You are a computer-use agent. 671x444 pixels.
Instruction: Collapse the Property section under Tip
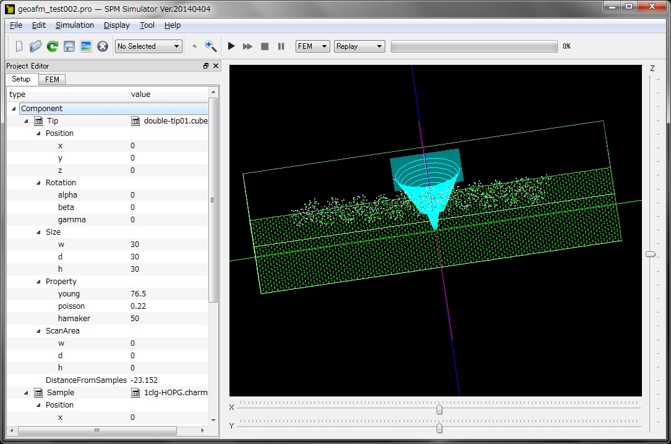click(x=38, y=282)
